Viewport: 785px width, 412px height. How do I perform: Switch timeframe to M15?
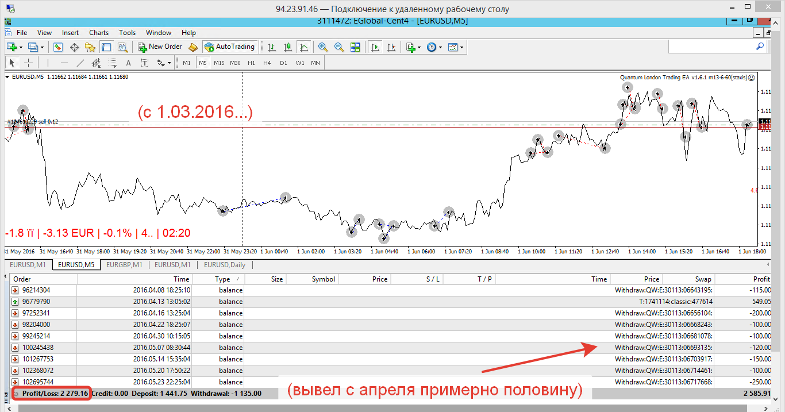pos(219,63)
